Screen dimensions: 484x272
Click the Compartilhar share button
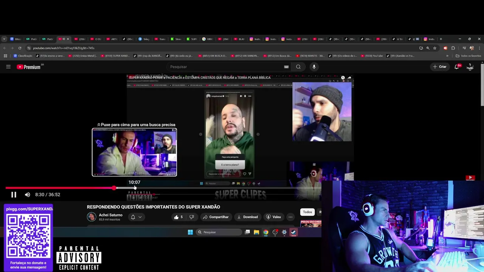click(x=216, y=217)
